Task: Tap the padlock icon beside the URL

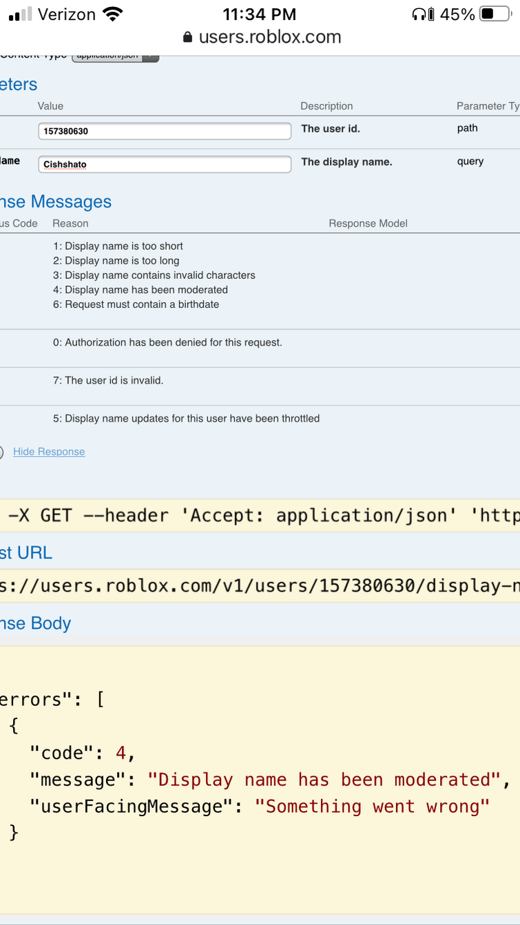Action: click(x=187, y=37)
